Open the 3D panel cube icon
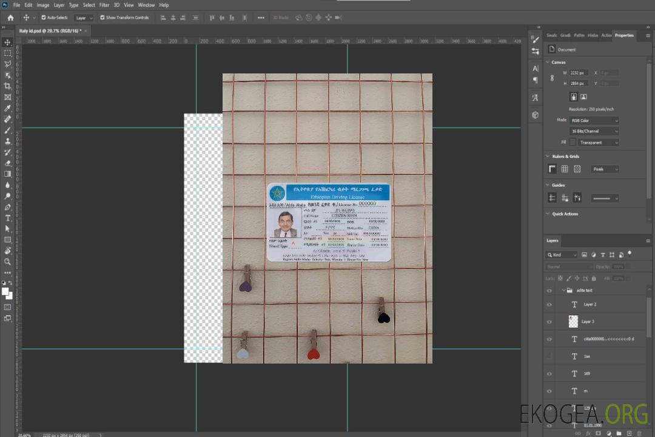Viewport: 655px width, 437px height. (x=536, y=115)
